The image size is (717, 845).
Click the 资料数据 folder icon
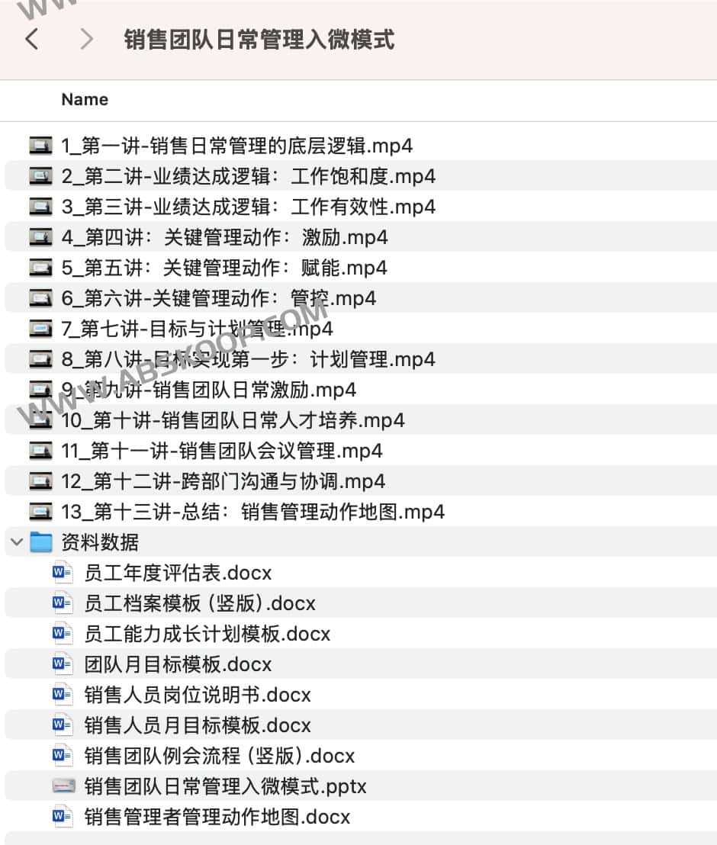pos(41,542)
